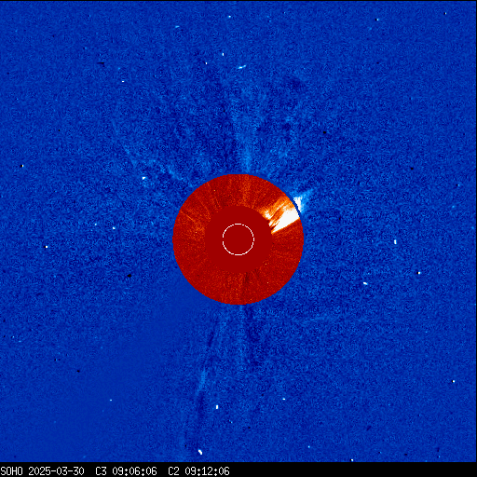Select the bright star beside the upper-left streamers
Screen dimensions: 477x477
pos(143,178)
